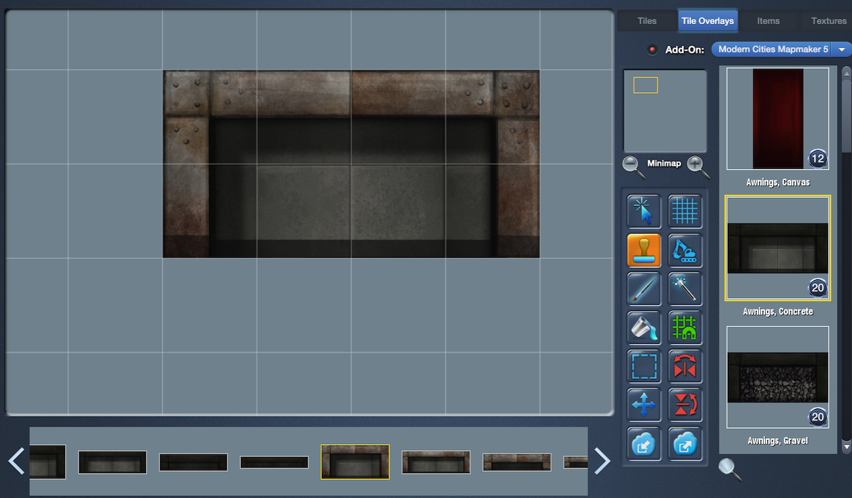
Task: Show next variations with right arrow
Action: click(601, 461)
